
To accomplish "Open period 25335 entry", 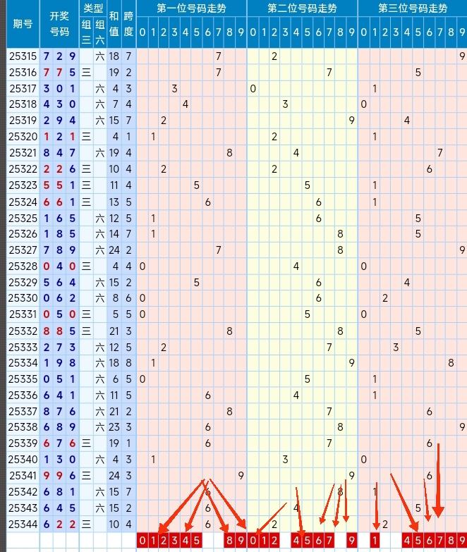I will [23, 379].
